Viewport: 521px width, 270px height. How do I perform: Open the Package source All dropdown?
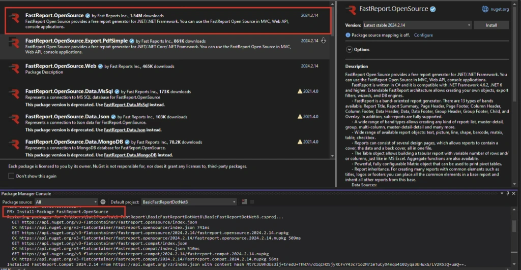point(66,202)
